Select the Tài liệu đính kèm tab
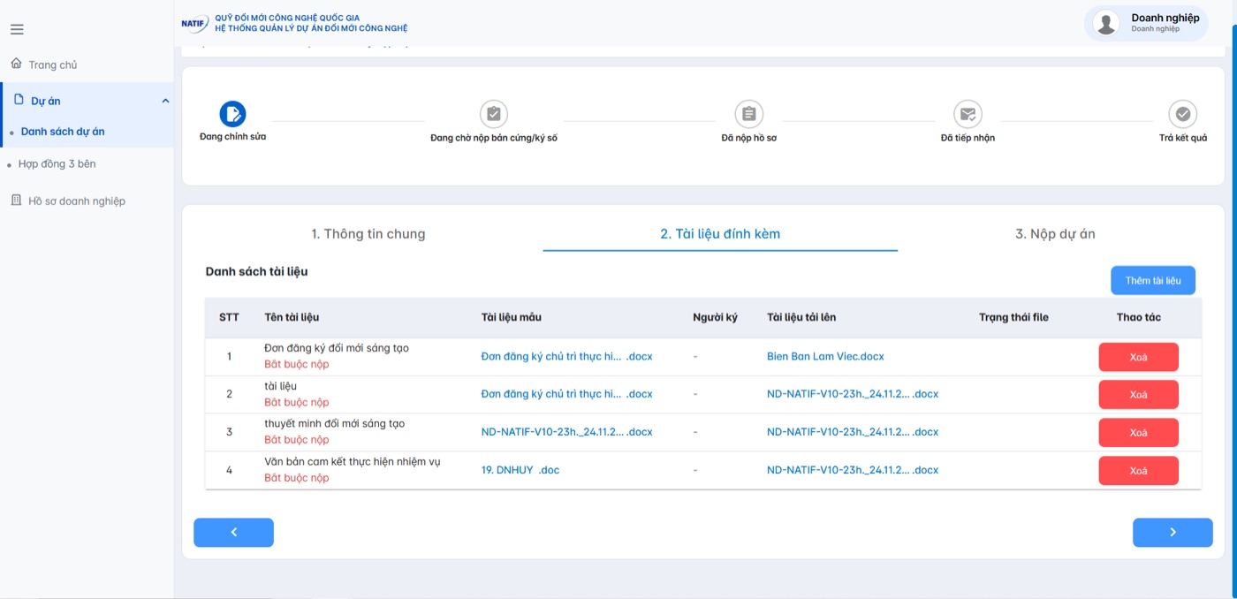This screenshot has width=1237, height=599. click(x=720, y=234)
